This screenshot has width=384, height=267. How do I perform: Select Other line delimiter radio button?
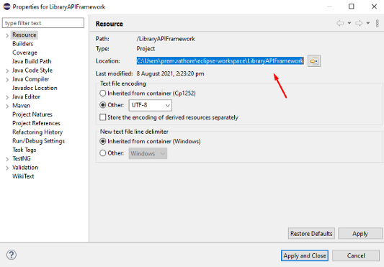click(102, 153)
